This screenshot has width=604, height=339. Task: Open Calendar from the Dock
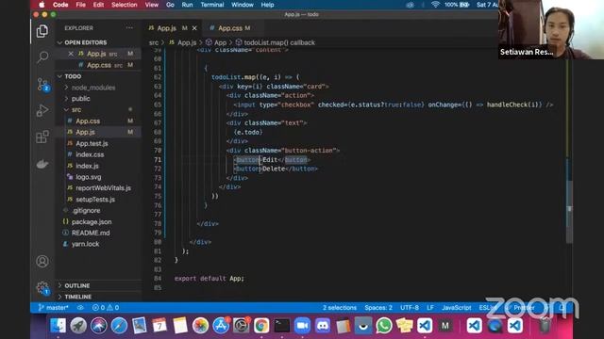[159, 326]
